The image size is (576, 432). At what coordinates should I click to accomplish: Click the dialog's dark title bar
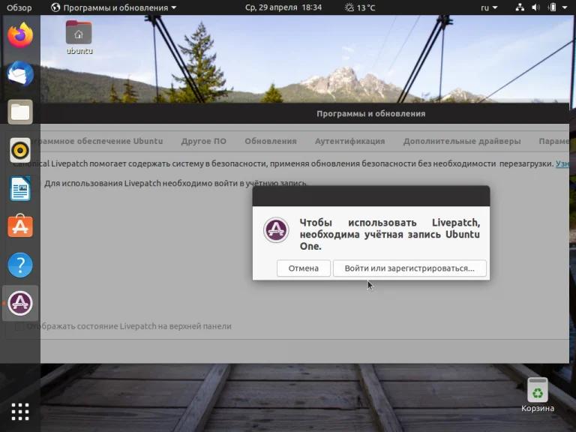(371, 196)
